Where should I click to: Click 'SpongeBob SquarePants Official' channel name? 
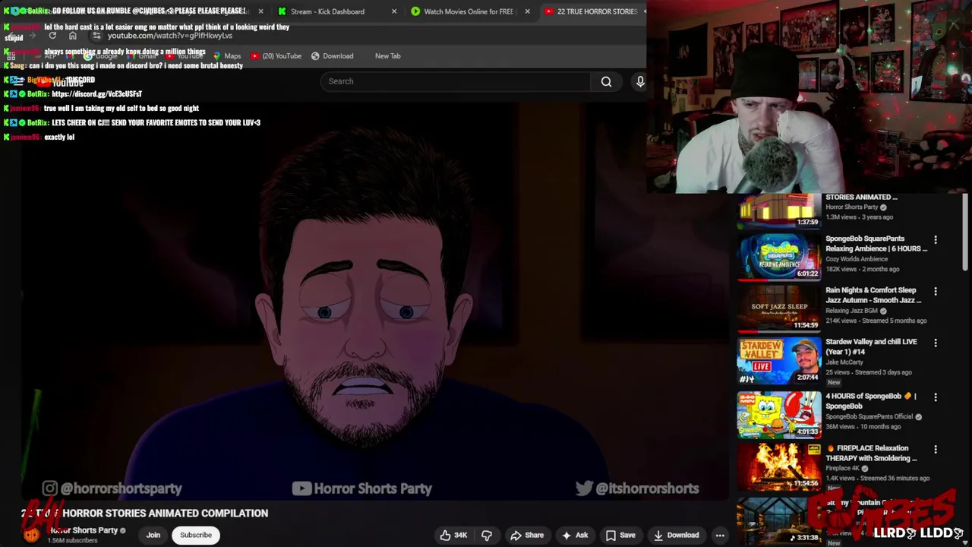pos(869,416)
